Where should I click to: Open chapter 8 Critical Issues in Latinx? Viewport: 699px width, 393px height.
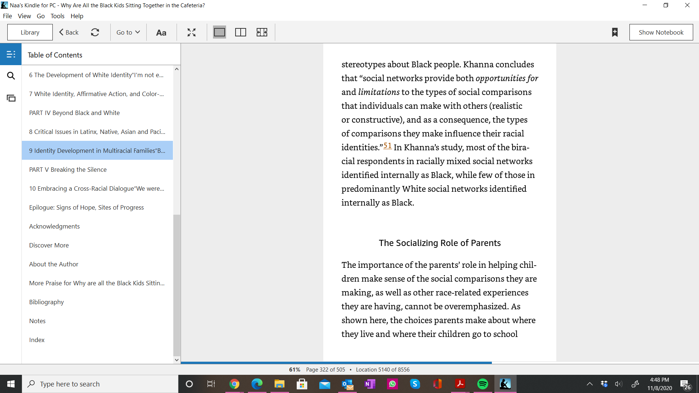coord(97,132)
